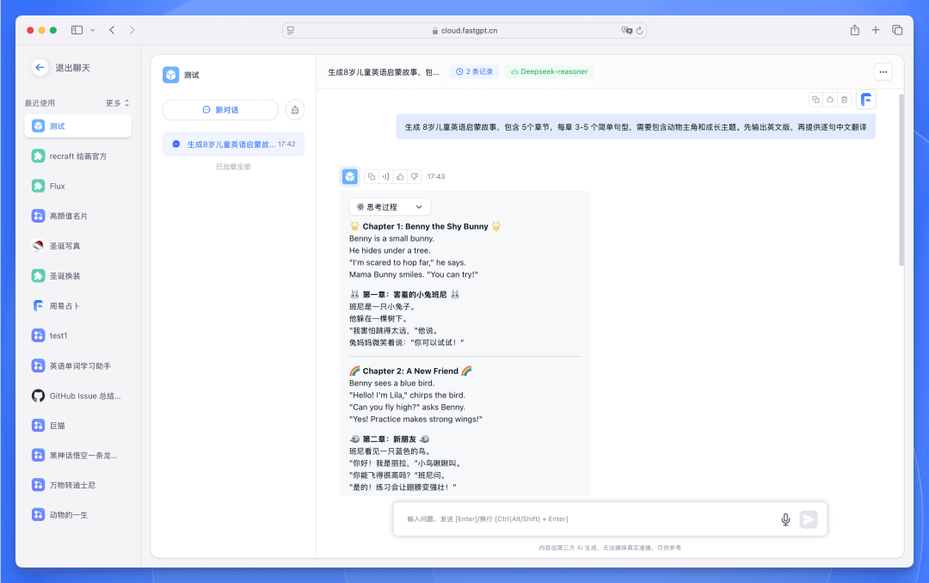Screen dimensions: 929x583
Task: Open the 巨猫 app
Action: click(77, 426)
